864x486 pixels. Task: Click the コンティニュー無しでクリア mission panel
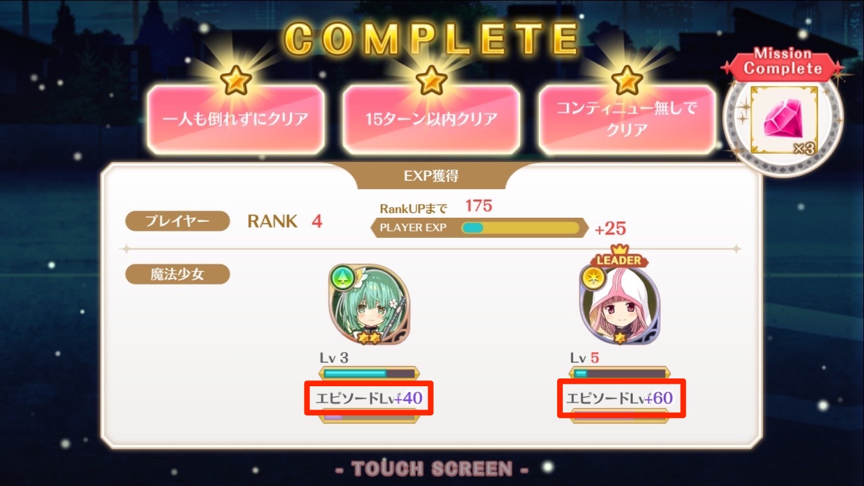[x=627, y=120]
